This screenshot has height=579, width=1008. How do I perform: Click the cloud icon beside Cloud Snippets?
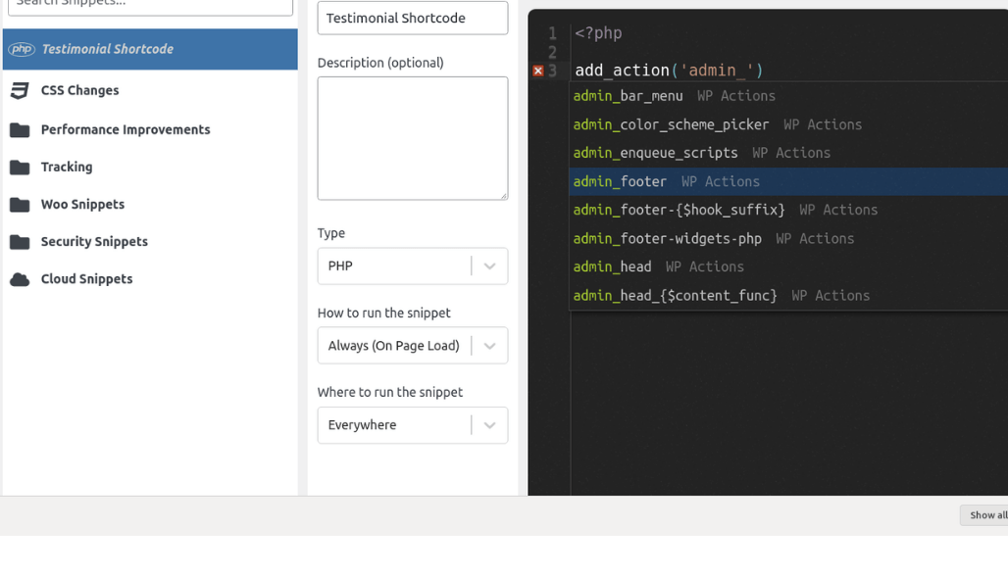pos(20,278)
